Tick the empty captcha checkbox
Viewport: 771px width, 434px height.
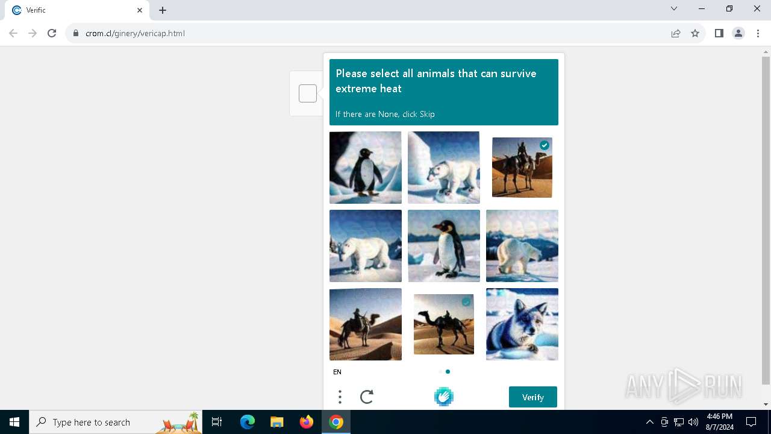tap(308, 93)
